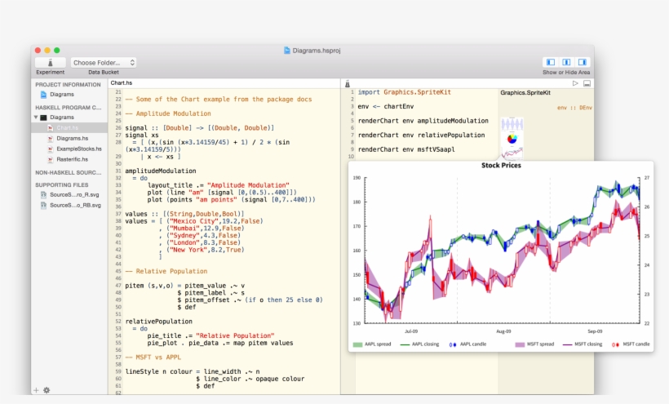Open the Choose Folder data bucket dropdown
Screen dimensions: 669x404
pos(104,62)
